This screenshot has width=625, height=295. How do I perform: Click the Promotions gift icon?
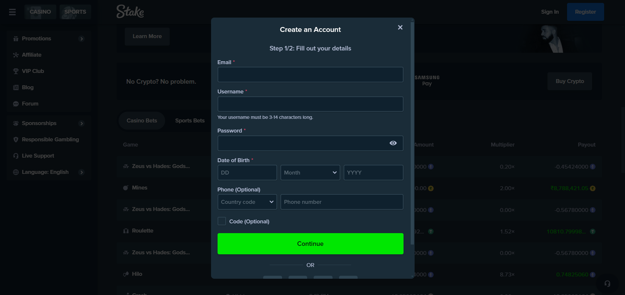click(16, 38)
